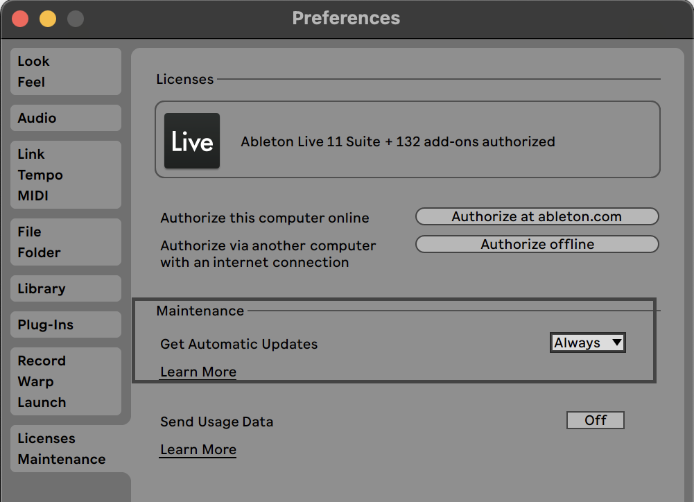This screenshot has width=694, height=502.
Task: Open the Look Feel preferences tab
Action: click(66, 71)
